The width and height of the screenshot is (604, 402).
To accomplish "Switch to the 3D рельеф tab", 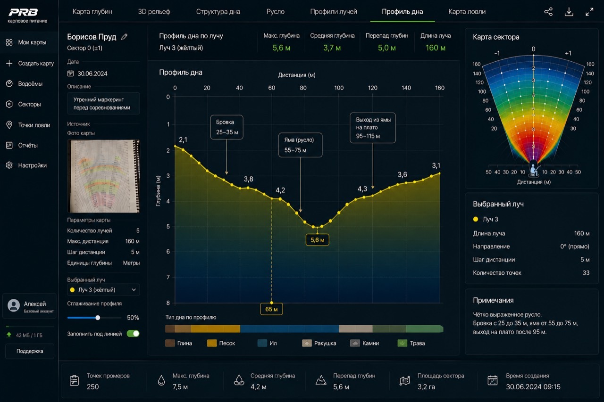I will (154, 12).
